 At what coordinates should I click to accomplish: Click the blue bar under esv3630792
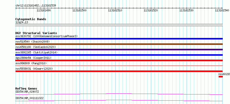click(119, 39)
